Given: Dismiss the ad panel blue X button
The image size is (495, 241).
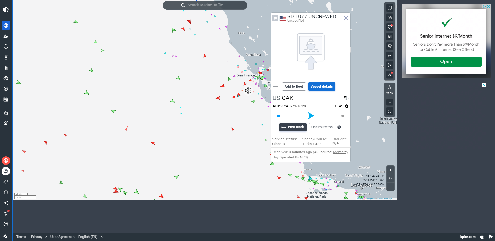Looking at the screenshot, I should (x=484, y=85).
